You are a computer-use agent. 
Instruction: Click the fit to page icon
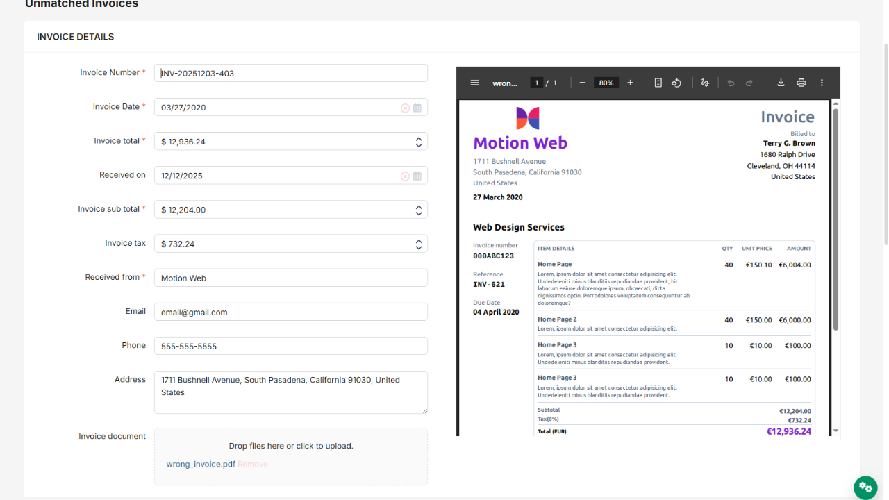658,83
